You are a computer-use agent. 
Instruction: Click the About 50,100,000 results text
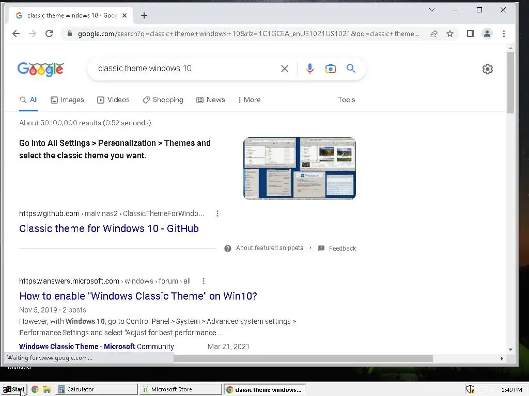tap(85, 123)
